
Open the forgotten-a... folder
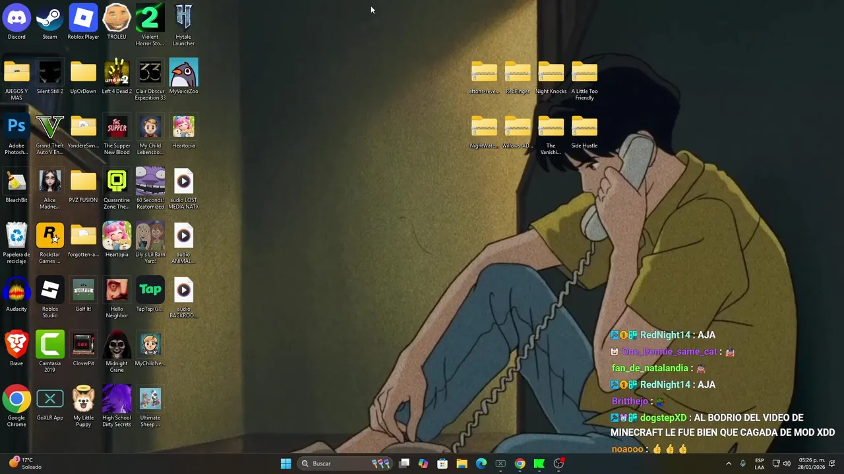[x=83, y=240]
